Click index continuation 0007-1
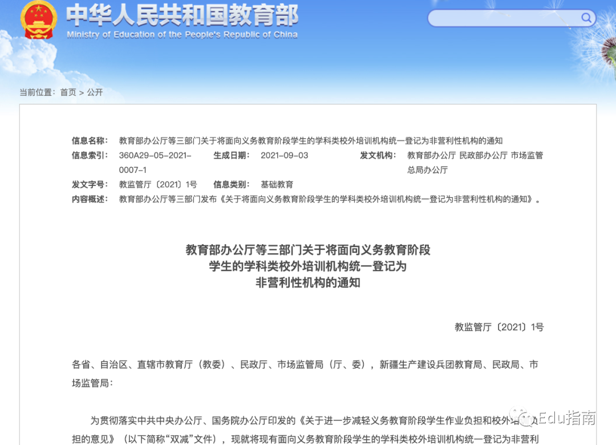Image resolution: width=616 pixels, height=445 pixels. point(133,170)
